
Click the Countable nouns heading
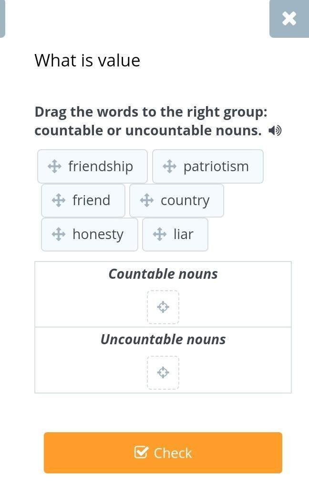pos(163,274)
